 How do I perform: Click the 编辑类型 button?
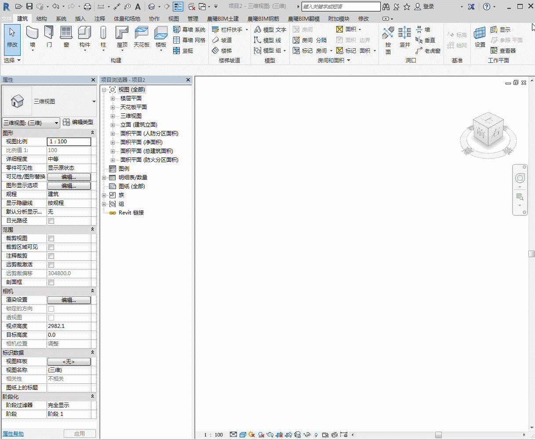(x=78, y=122)
